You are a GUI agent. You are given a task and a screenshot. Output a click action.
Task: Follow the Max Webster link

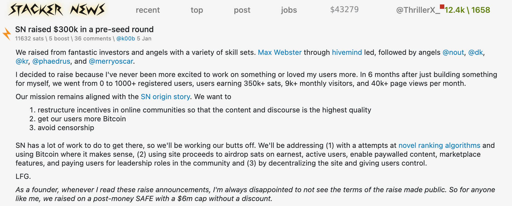point(280,52)
